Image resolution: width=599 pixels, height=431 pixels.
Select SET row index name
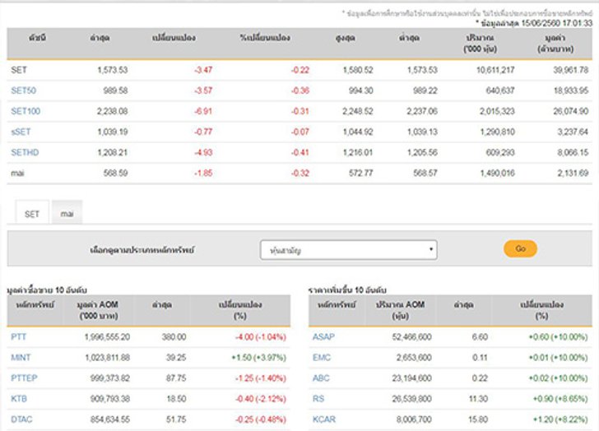click(x=19, y=70)
